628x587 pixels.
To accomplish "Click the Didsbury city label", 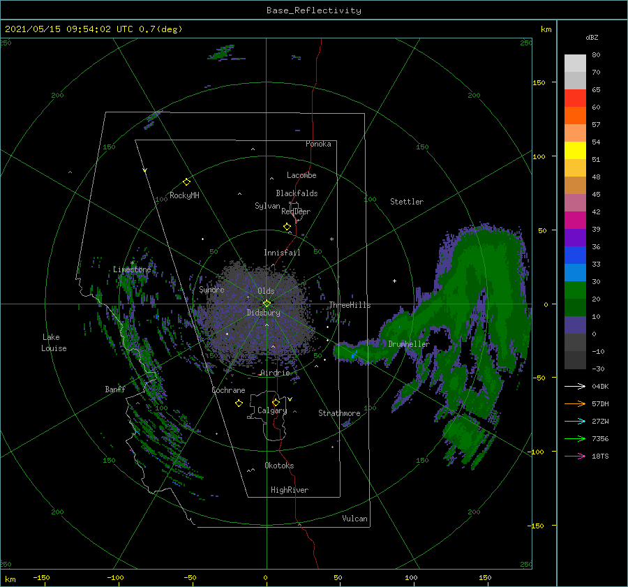I will 263,313.
